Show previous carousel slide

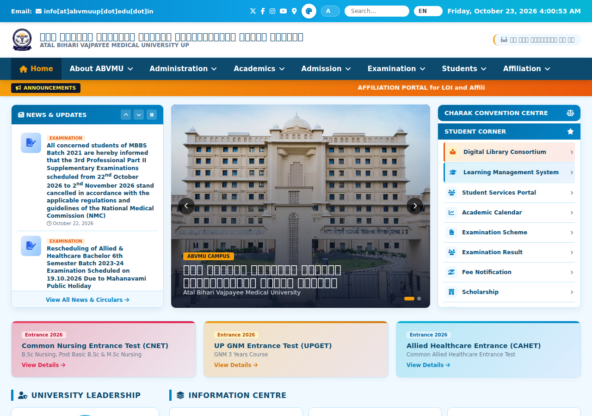[186, 206]
